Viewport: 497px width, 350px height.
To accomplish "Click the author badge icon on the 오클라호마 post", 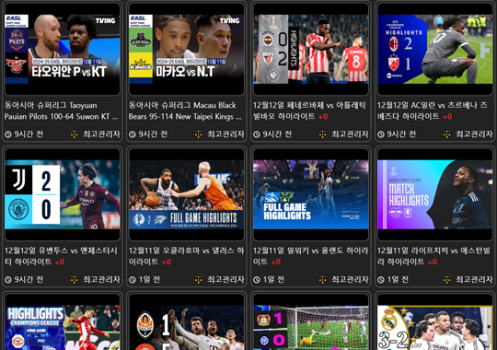I will click(199, 280).
